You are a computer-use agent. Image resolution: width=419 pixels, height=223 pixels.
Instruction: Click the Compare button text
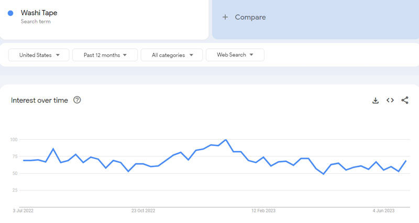[250, 17]
